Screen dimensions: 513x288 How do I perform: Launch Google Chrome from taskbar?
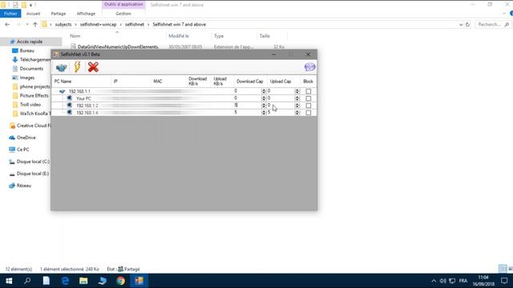[x=121, y=281]
